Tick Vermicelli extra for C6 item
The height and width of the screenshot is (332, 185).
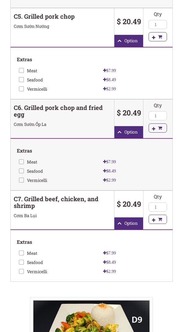pyautogui.click(x=21, y=180)
